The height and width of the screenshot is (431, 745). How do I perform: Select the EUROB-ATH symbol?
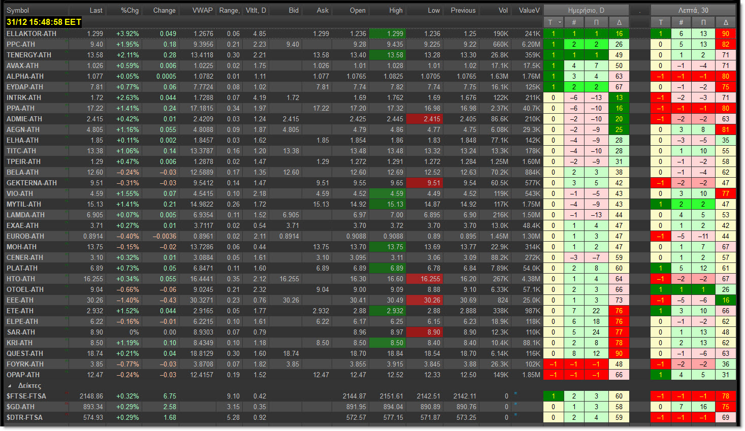click(x=25, y=236)
